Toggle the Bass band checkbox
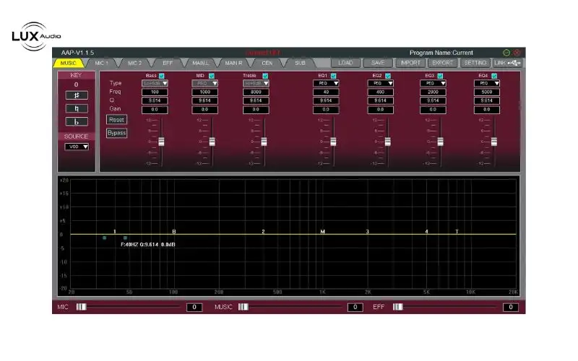The width and height of the screenshot is (578, 361). click(x=161, y=76)
